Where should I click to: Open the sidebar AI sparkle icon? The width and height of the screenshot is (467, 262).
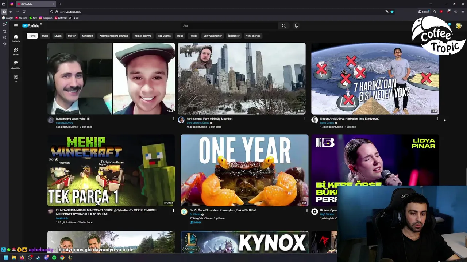point(4,24)
